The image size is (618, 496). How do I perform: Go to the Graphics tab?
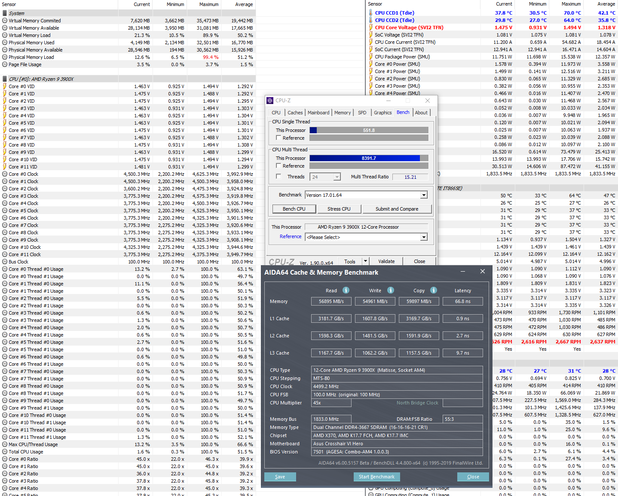coord(382,113)
